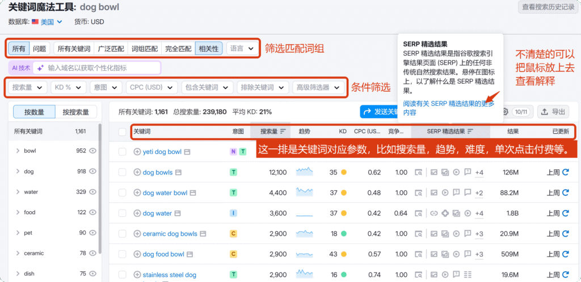Open the KD % filter dropdown
581x282 pixels.
tap(69, 88)
